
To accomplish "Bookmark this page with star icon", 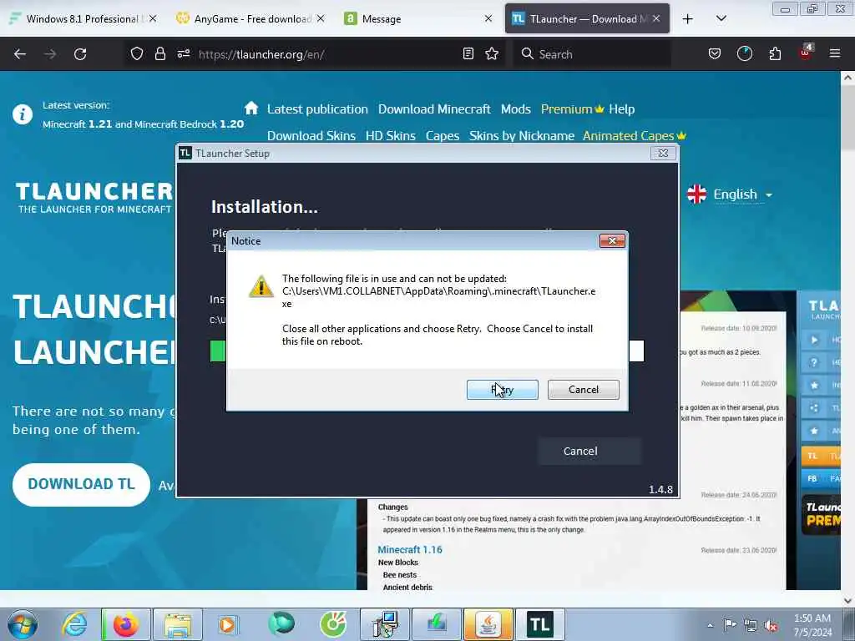I will click(x=492, y=54).
